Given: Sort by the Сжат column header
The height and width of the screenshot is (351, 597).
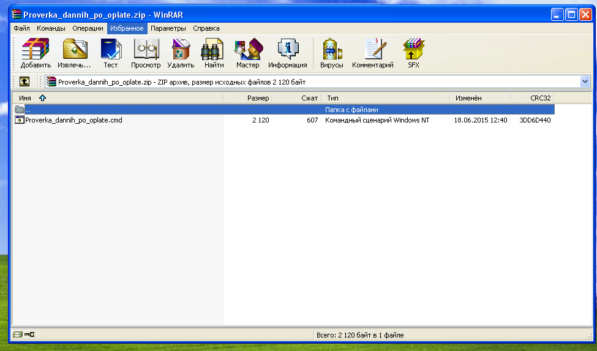Looking at the screenshot, I should (297, 98).
